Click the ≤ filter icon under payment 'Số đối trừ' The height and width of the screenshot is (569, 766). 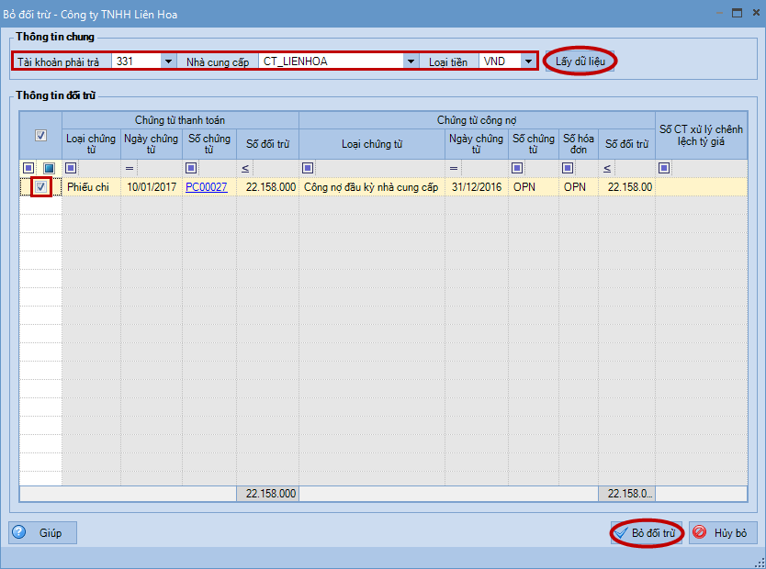[x=245, y=168]
